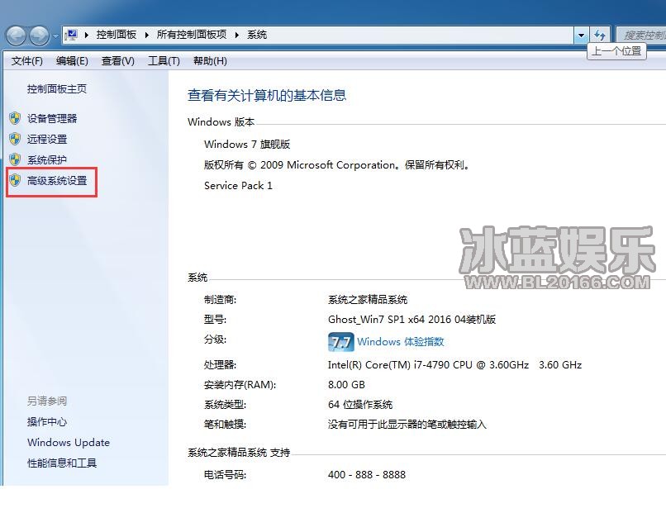The width and height of the screenshot is (666, 513).
Task: Open the 查看(V) menu
Action: (117, 61)
